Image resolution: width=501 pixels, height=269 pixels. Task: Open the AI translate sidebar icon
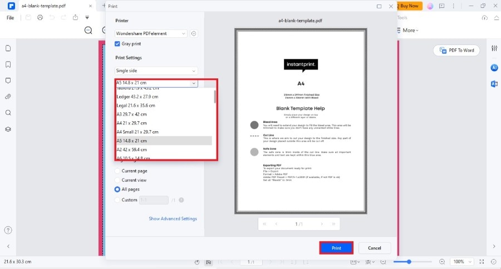point(494,84)
